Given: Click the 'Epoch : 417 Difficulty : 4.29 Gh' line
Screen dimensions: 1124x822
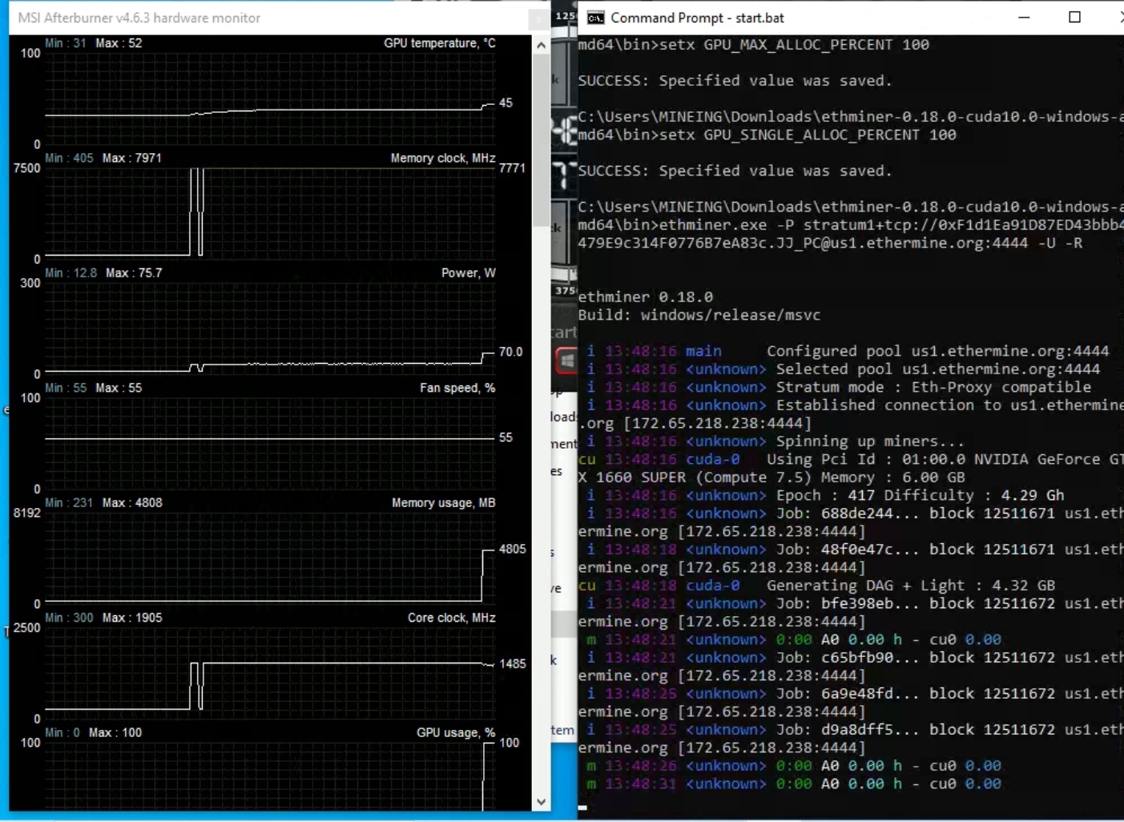Looking at the screenshot, I should point(825,496).
